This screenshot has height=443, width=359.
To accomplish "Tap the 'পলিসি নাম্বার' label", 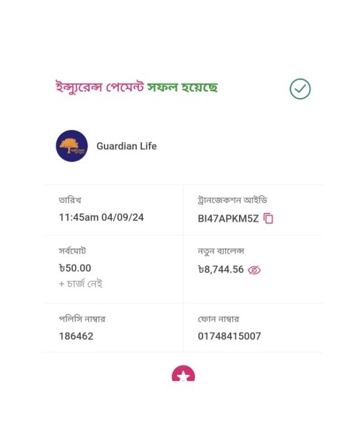I will pyautogui.click(x=82, y=319).
